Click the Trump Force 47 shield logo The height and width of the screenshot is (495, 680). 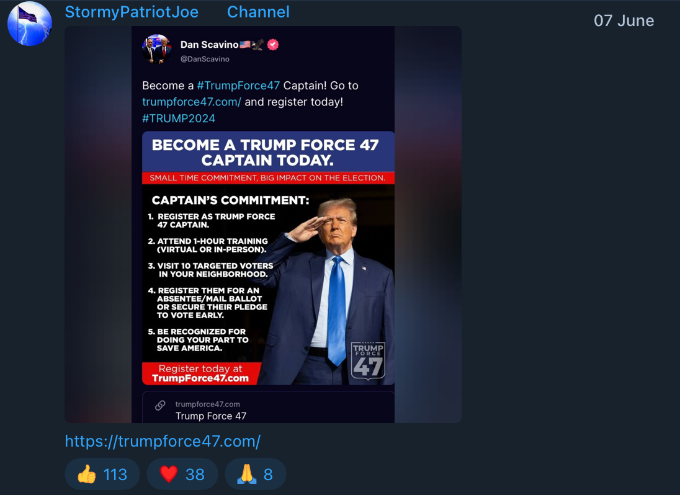pyautogui.click(x=368, y=360)
